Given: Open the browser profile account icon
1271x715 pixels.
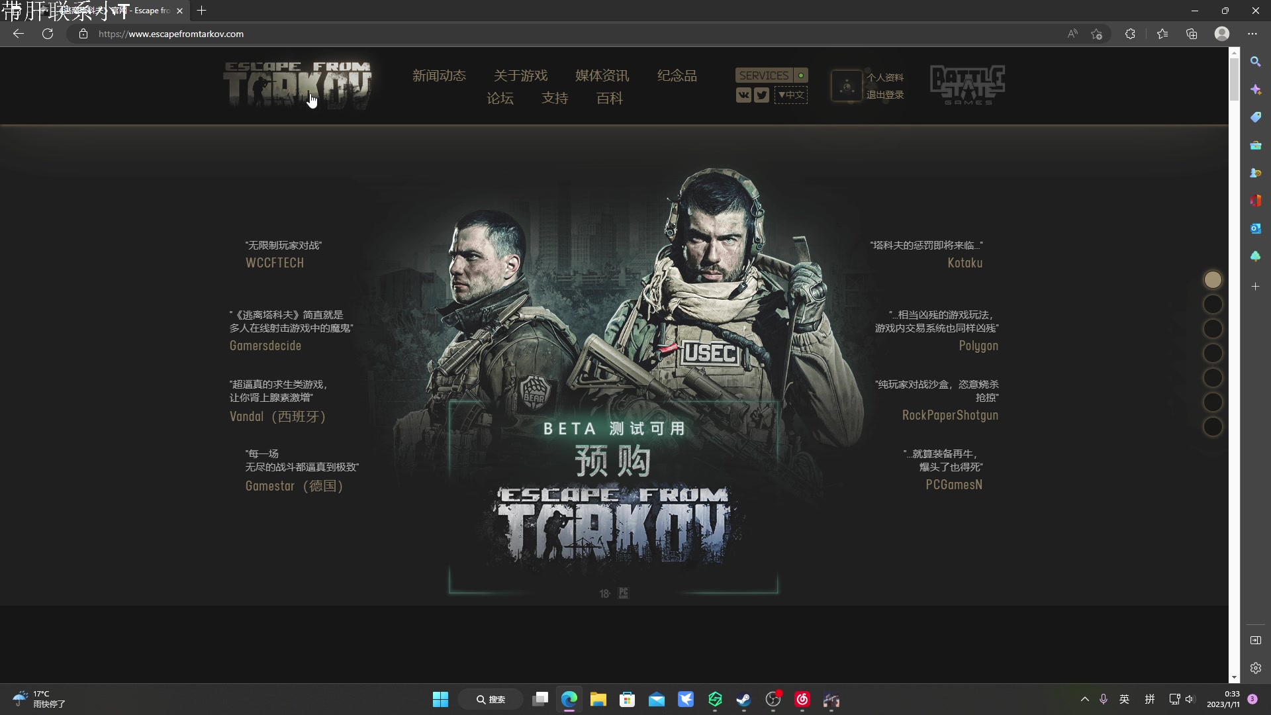Looking at the screenshot, I should [x=1222, y=34].
